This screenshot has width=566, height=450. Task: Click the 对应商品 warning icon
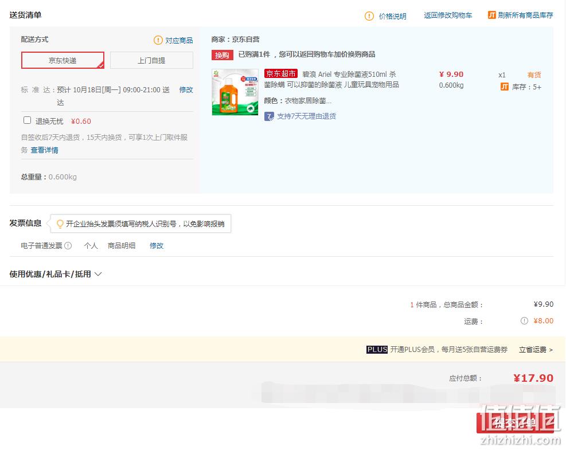point(158,40)
